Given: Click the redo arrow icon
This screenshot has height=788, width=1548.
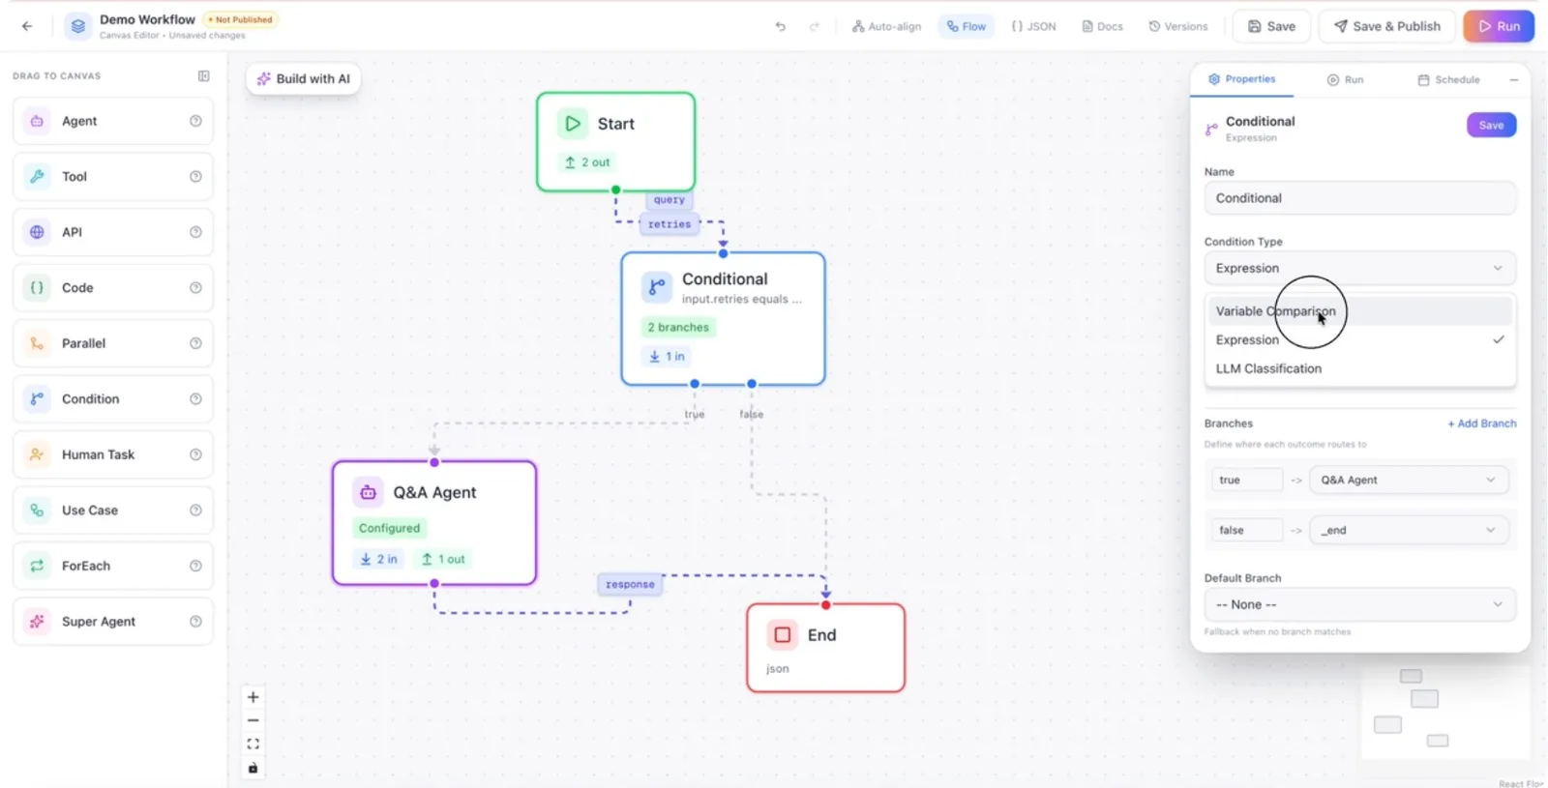Looking at the screenshot, I should [815, 26].
